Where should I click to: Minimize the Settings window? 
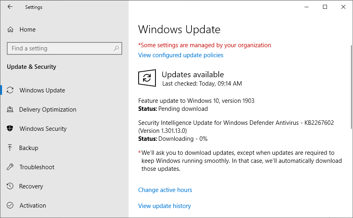[307, 7]
